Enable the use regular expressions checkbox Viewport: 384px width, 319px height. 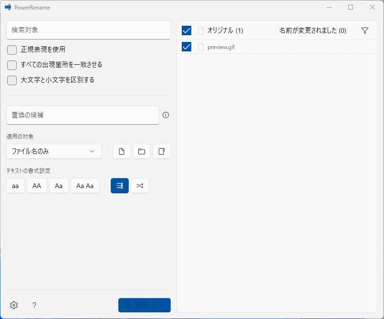(x=12, y=50)
